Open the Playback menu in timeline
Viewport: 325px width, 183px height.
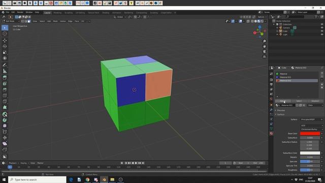coord(14,163)
